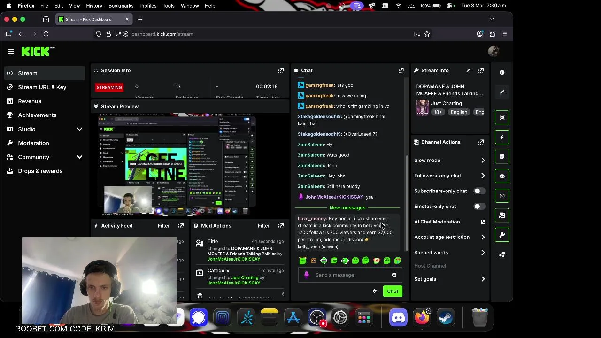The width and height of the screenshot is (601, 338).
Task: Open Slow mode options
Action: tap(450, 160)
